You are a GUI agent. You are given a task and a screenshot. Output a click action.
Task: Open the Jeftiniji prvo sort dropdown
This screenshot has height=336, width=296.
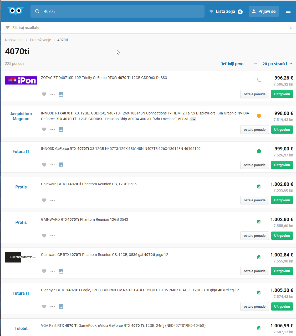pos(239,64)
